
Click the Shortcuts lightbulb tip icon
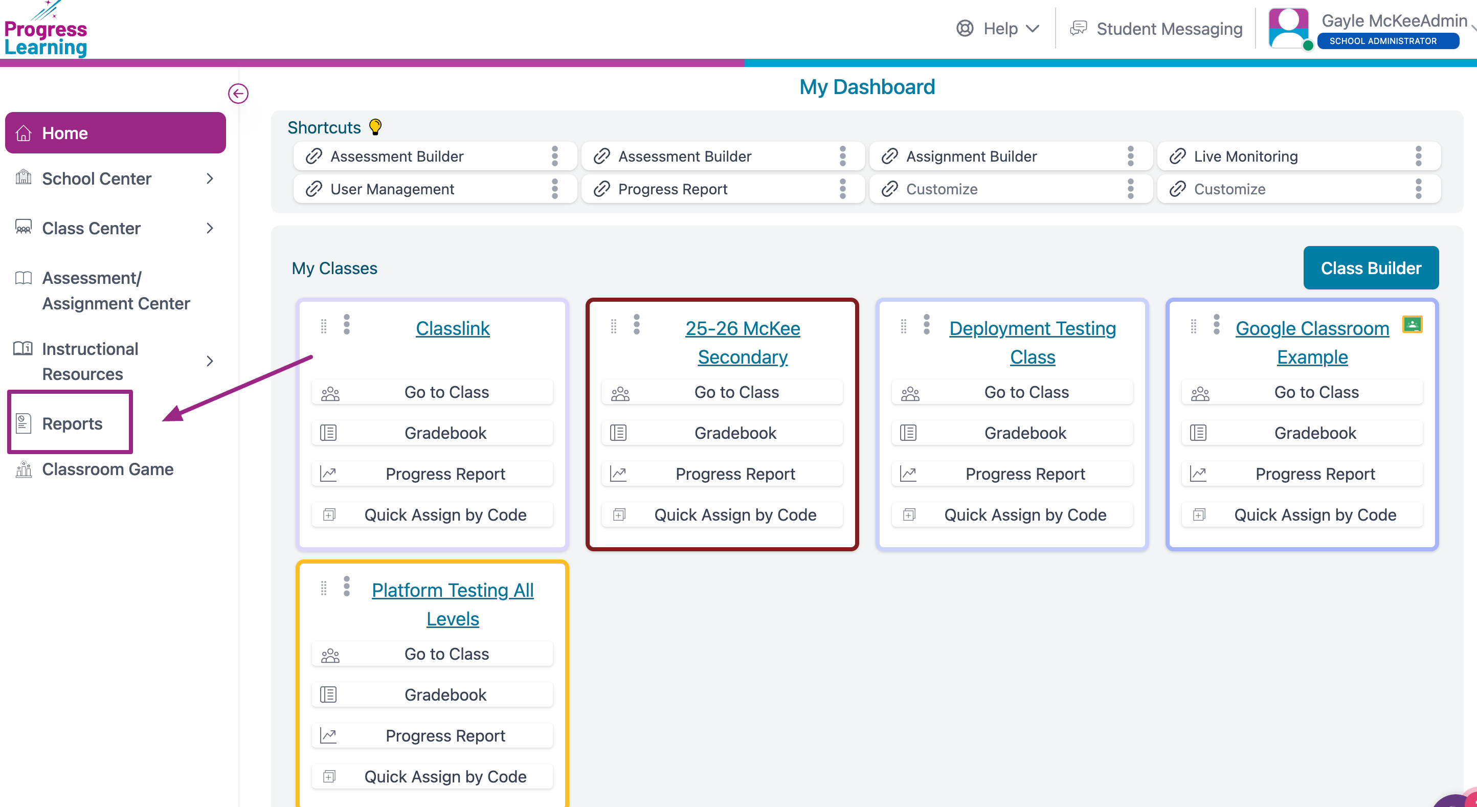pos(375,127)
